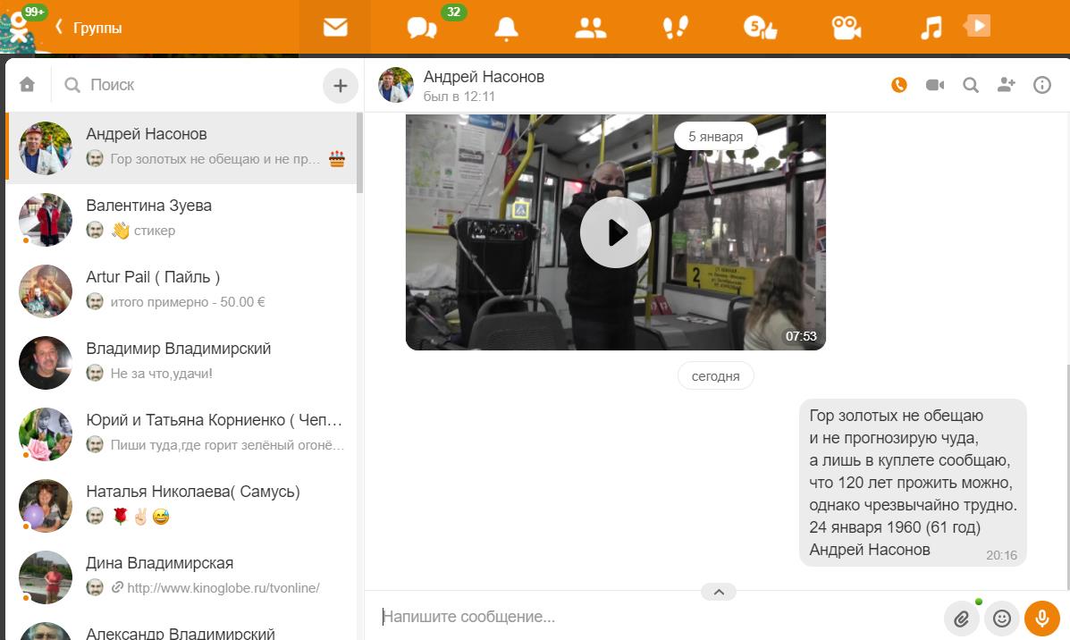Click итого примерно - 50.00 € preview text
The image size is (1070, 640).
pyautogui.click(x=188, y=301)
